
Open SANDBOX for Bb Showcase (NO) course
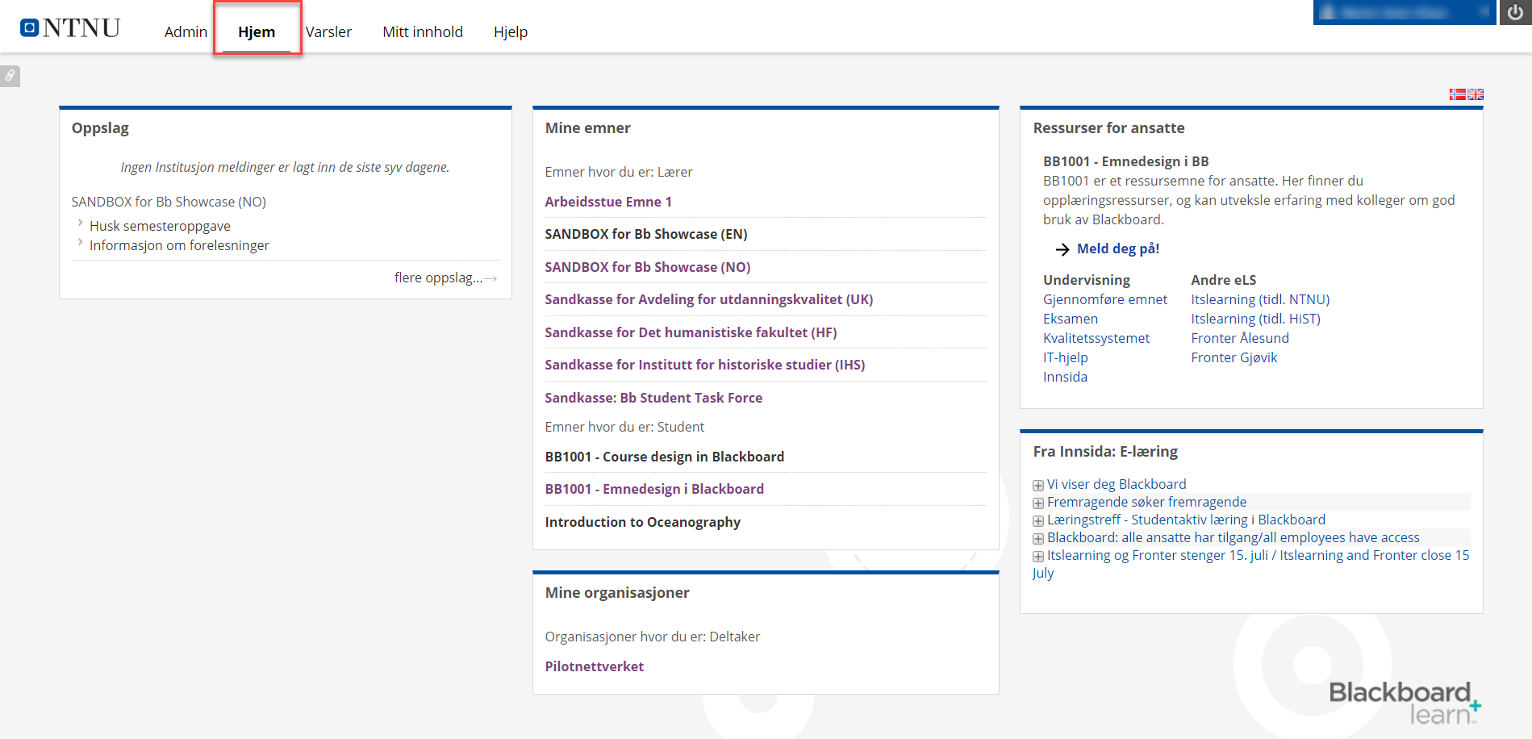(648, 267)
